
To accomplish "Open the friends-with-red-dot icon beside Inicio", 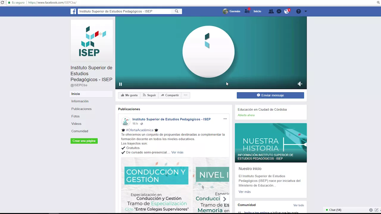I will 247,11.
